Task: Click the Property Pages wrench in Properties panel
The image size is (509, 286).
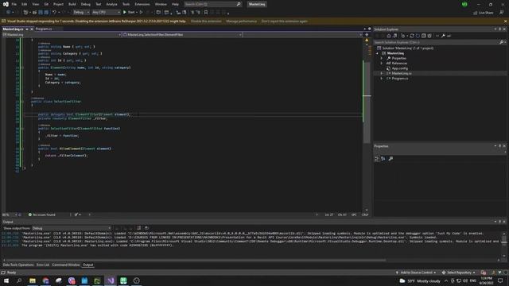Action: click(x=390, y=159)
